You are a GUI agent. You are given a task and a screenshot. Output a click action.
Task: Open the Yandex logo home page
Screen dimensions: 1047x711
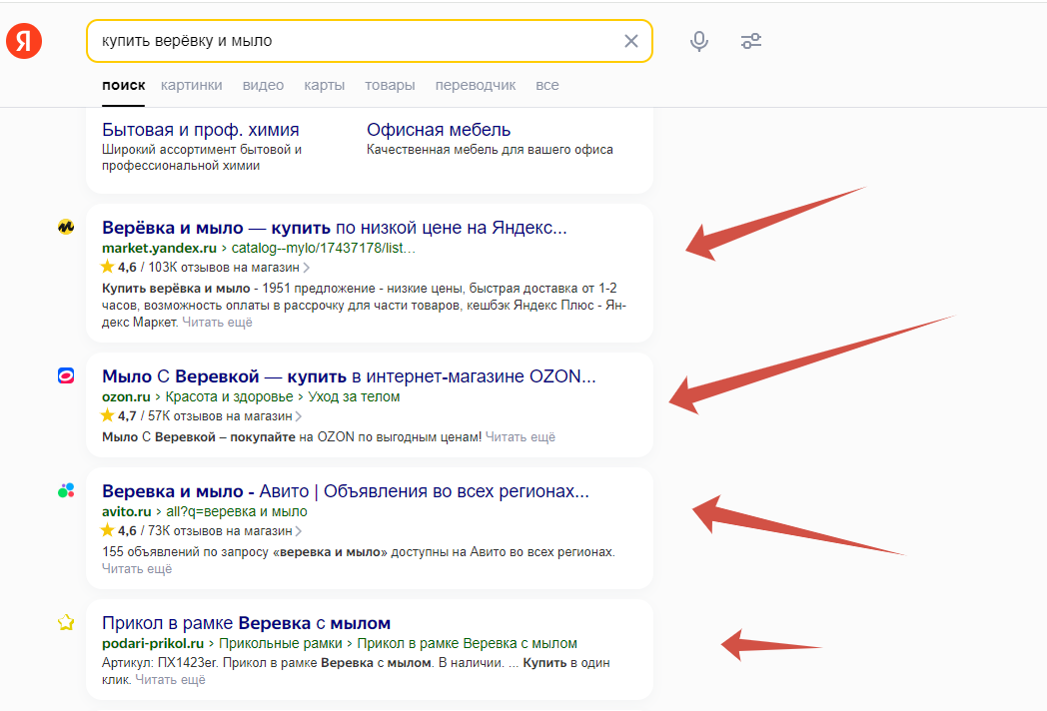point(24,41)
